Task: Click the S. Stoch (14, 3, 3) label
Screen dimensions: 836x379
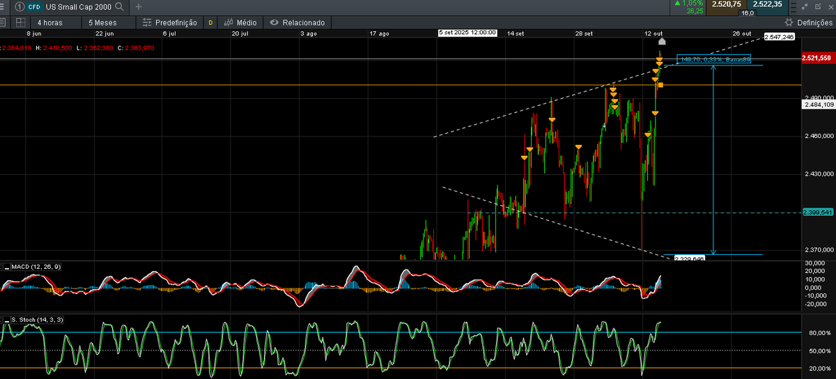Action: click(37, 319)
